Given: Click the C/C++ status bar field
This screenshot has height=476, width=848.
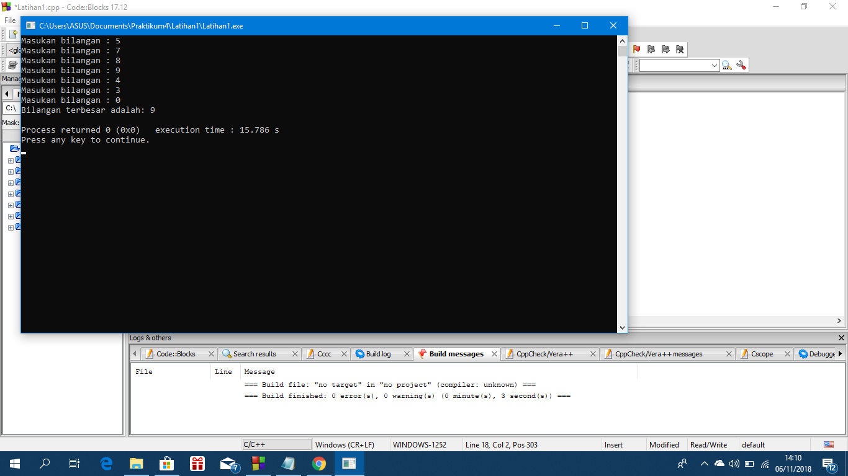Looking at the screenshot, I should tap(277, 444).
